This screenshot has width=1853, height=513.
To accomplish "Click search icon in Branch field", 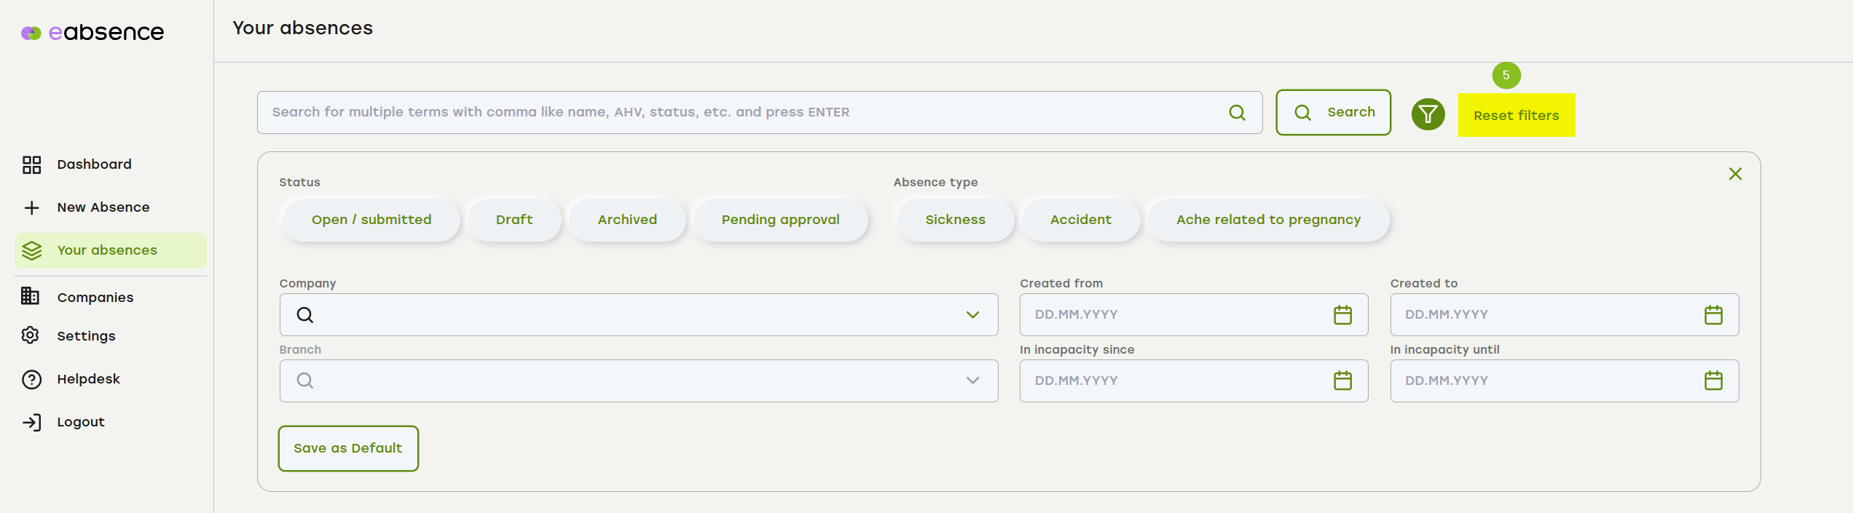I will [x=305, y=381].
